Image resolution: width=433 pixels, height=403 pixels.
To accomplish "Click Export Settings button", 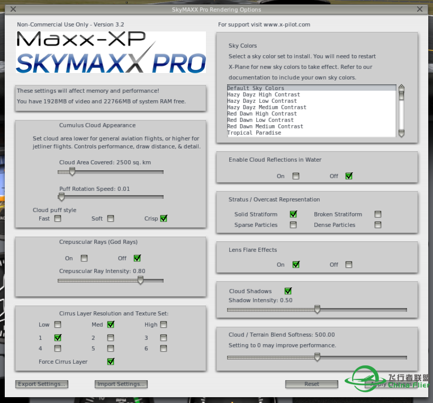I will coord(42,384).
